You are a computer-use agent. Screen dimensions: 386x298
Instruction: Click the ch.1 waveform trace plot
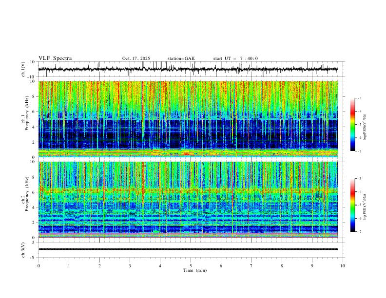[188, 69]
